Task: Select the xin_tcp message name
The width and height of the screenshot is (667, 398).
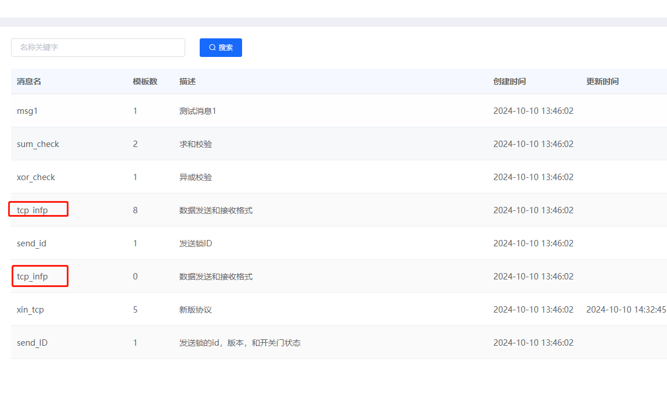Action: pos(30,309)
